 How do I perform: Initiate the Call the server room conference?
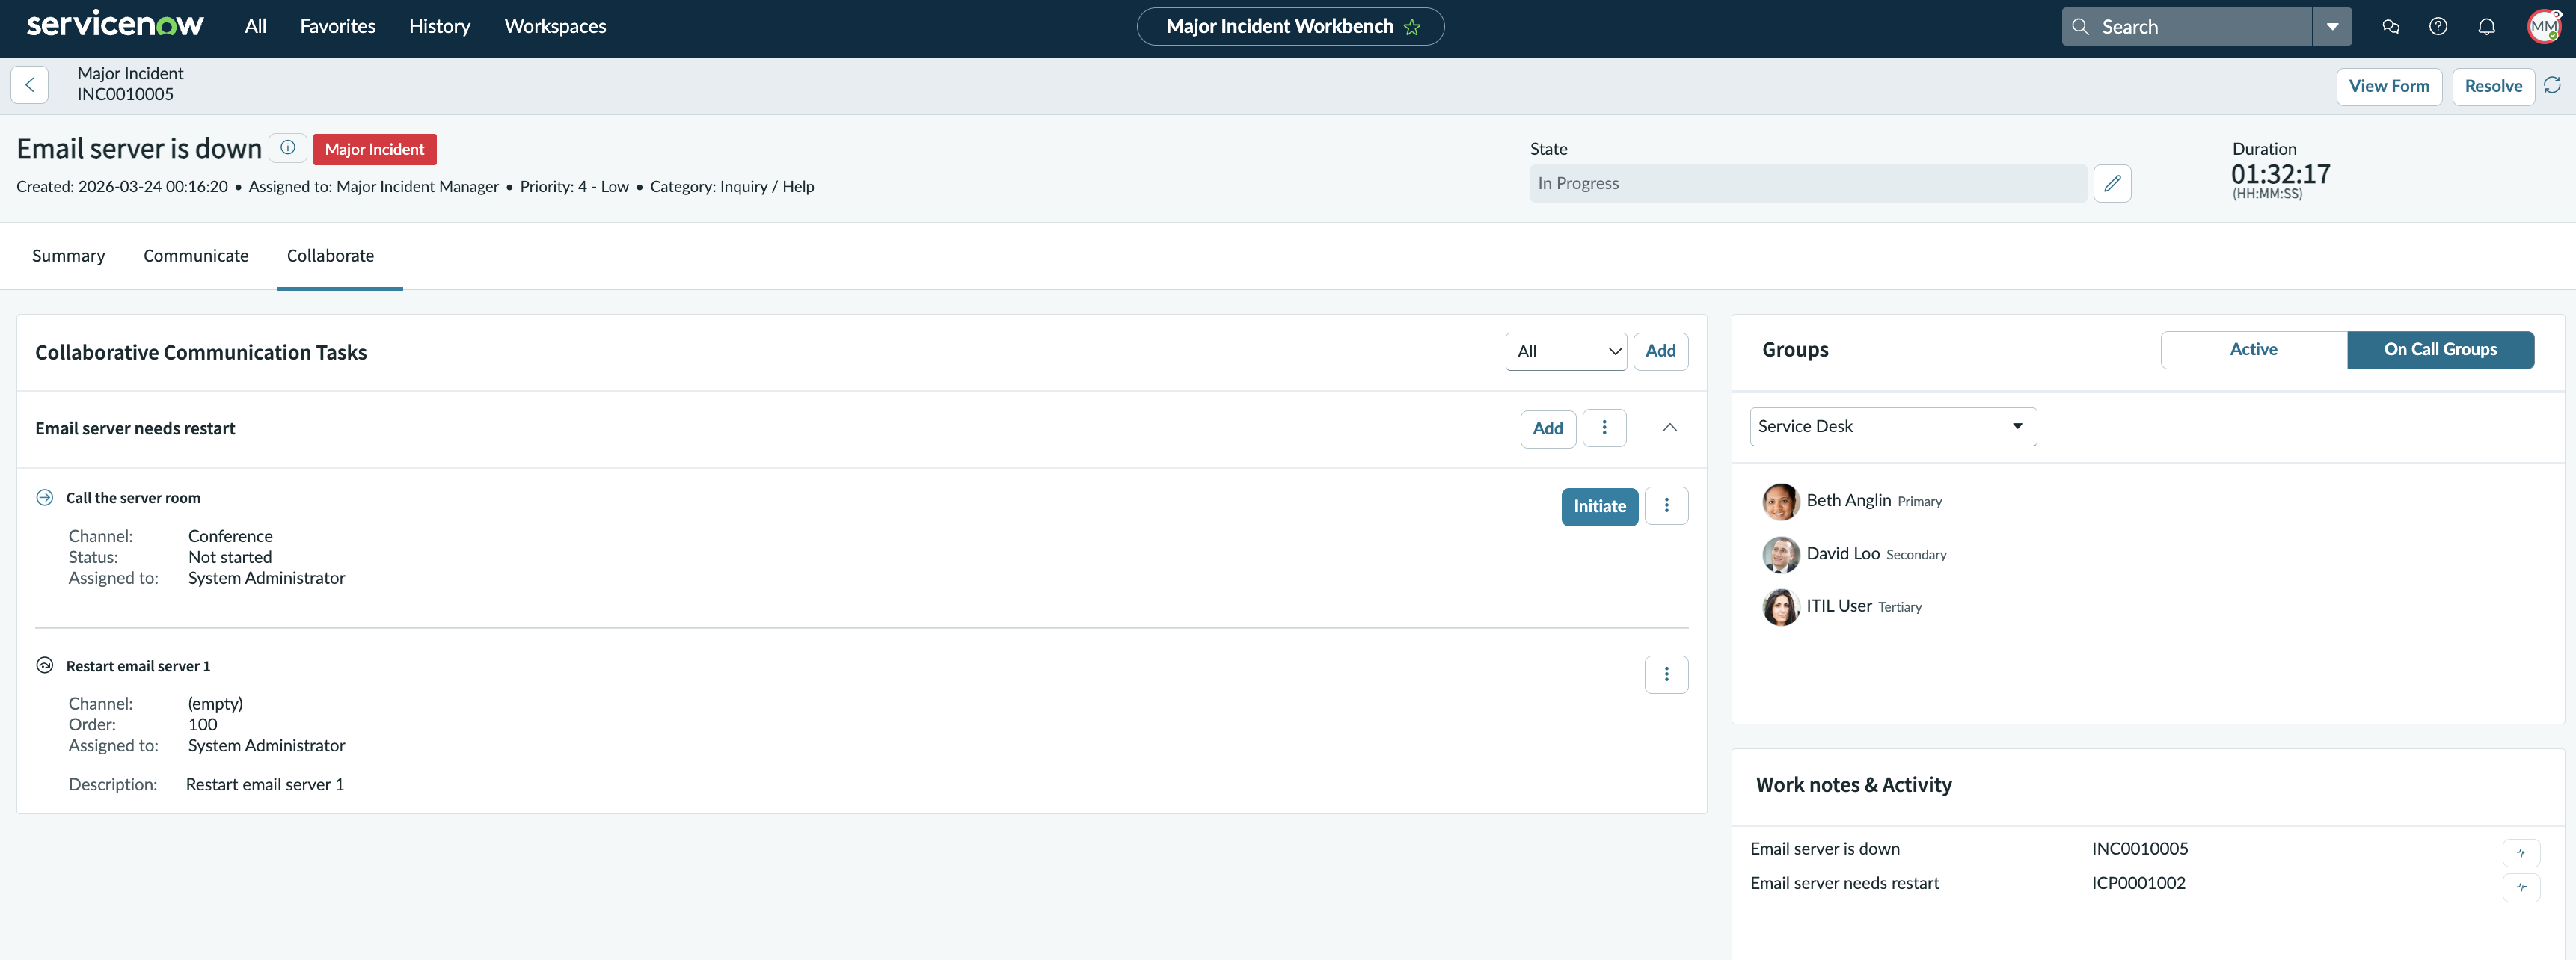1599,507
